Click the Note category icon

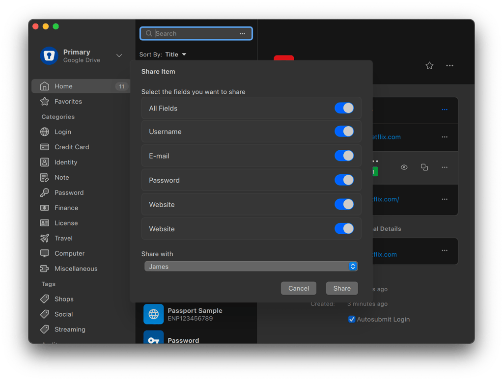(45, 177)
